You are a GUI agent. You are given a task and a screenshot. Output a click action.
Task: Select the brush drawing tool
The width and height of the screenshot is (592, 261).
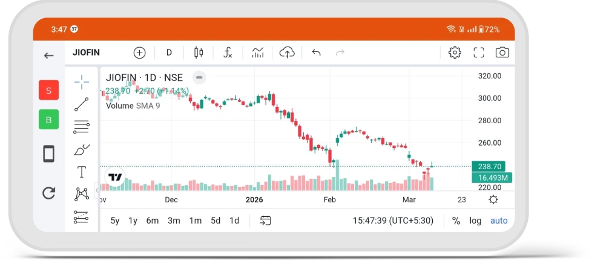(82, 150)
